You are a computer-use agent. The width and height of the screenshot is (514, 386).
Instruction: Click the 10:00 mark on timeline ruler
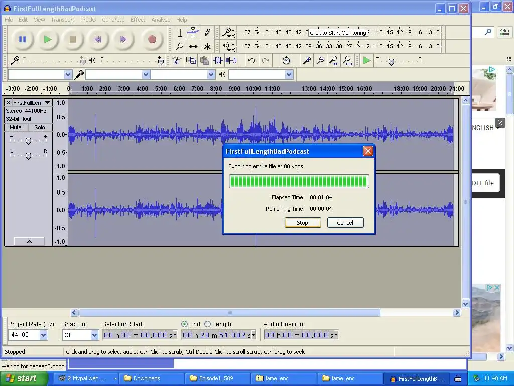(253, 89)
